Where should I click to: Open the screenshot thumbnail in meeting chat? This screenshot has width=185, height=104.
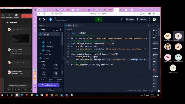coord(20,38)
